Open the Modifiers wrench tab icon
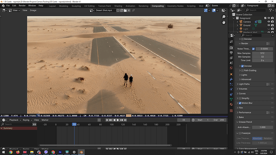This screenshot has height=155, width=276. [x=231, y=79]
